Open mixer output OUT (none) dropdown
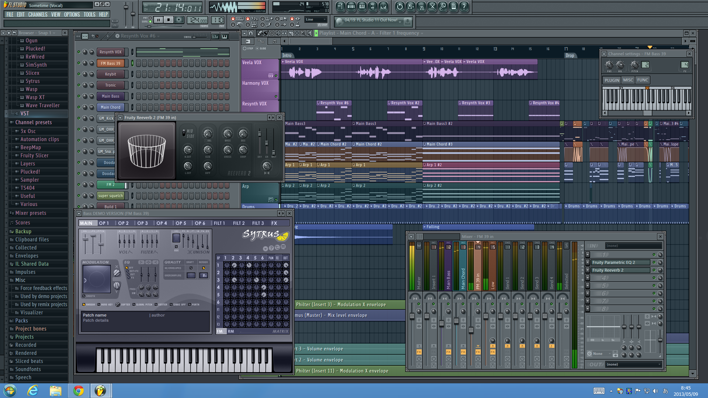Screen dimensions: 708x398 [634, 364]
